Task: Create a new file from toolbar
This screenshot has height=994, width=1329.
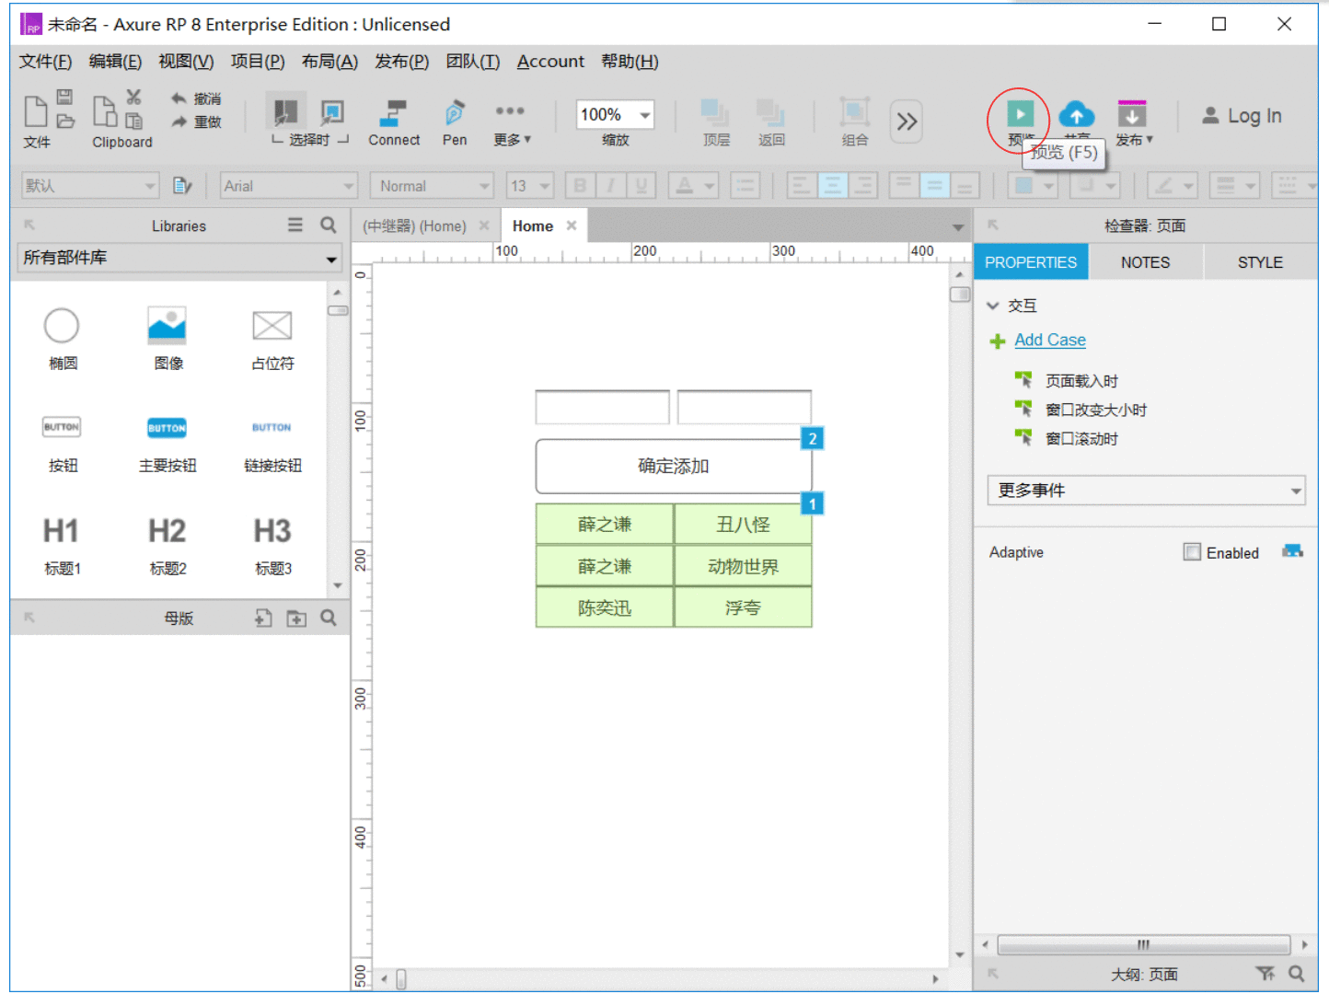Action: pyautogui.click(x=35, y=111)
